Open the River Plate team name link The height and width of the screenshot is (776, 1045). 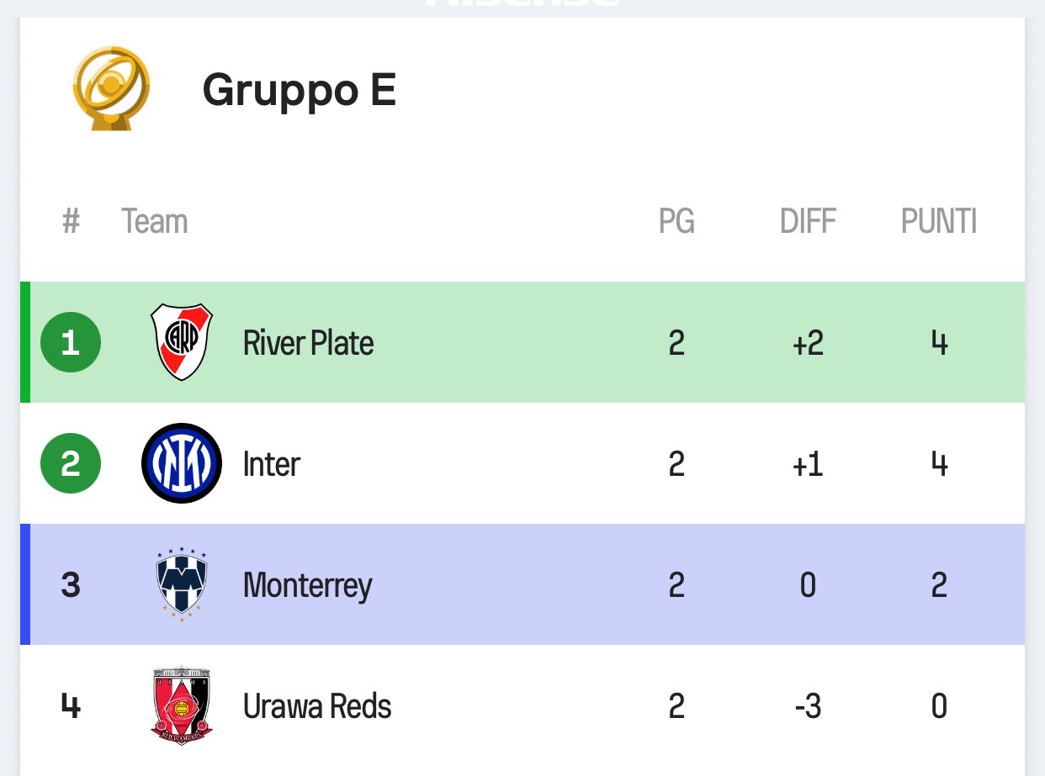308,343
